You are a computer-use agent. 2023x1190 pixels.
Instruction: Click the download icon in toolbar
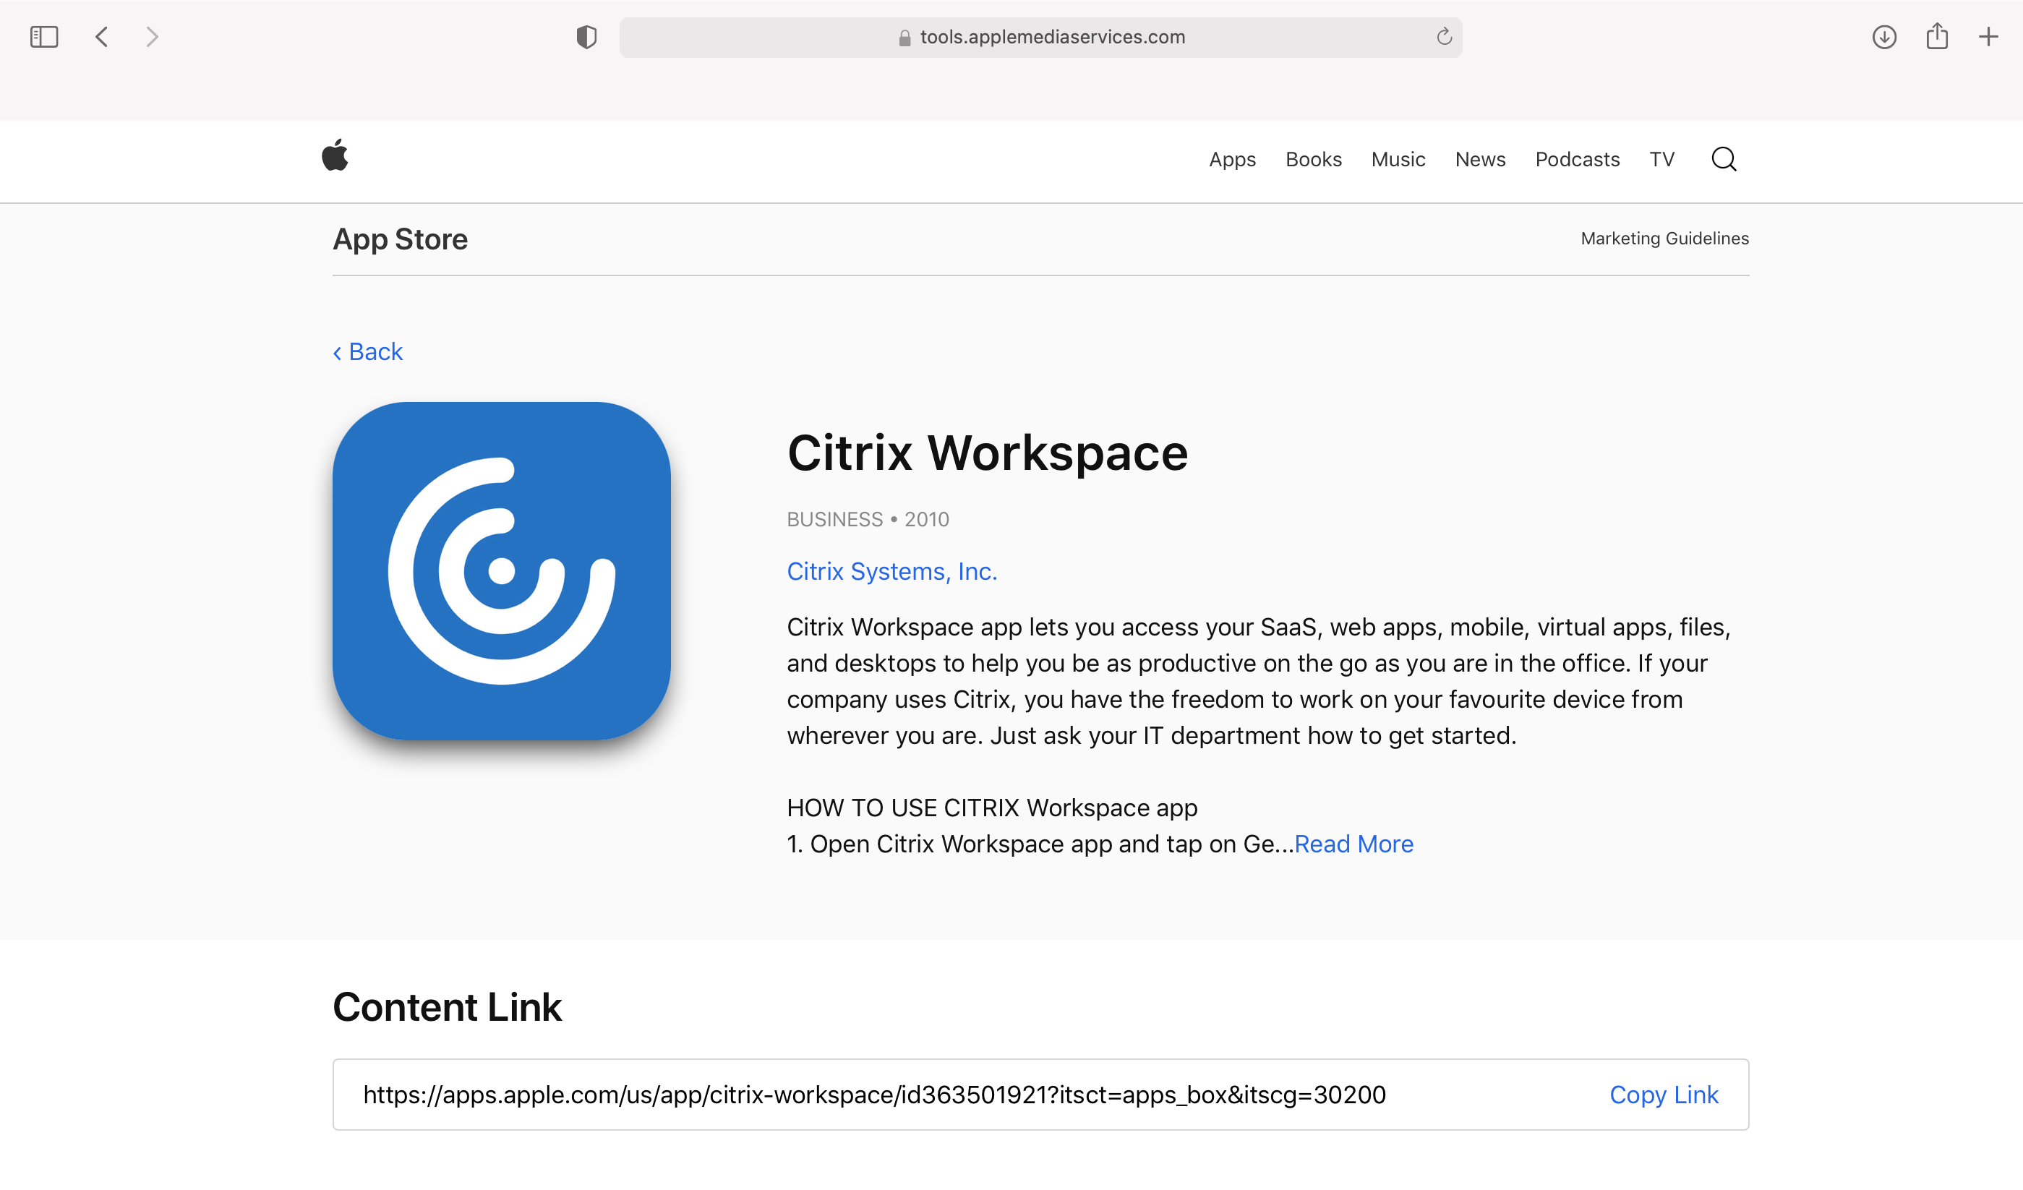click(1884, 37)
